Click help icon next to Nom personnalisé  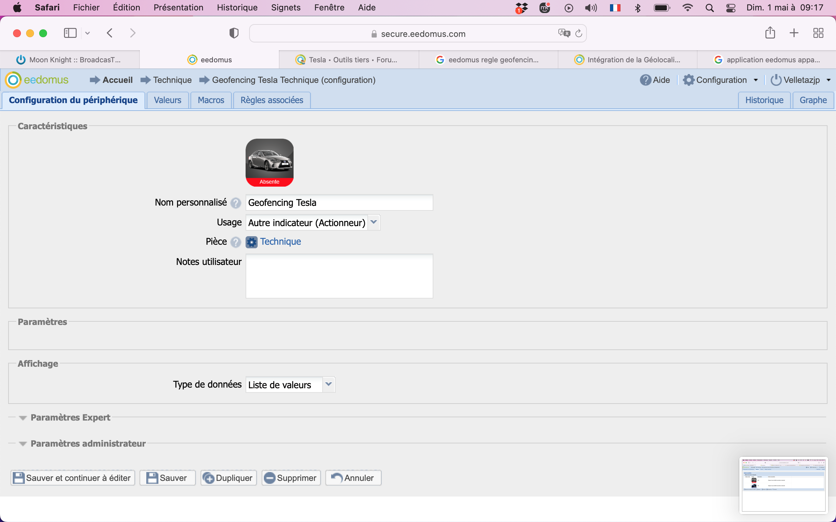235,203
